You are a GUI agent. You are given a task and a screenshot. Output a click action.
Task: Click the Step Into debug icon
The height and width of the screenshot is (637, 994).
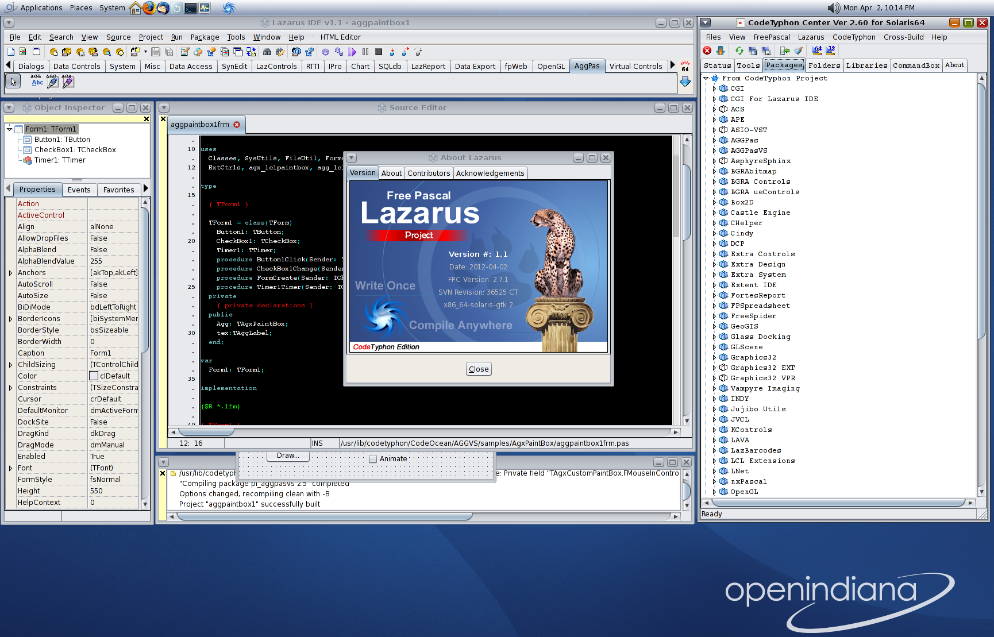[x=392, y=52]
